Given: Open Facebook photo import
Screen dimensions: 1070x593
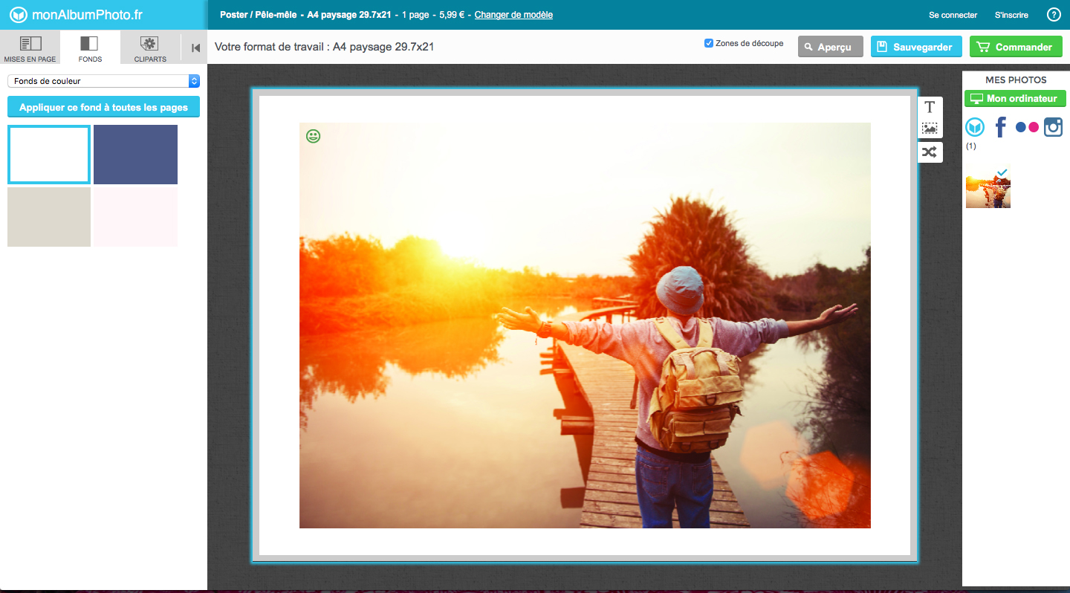Looking at the screenshot, I should pyautogui.click(x=1000, y=127).
